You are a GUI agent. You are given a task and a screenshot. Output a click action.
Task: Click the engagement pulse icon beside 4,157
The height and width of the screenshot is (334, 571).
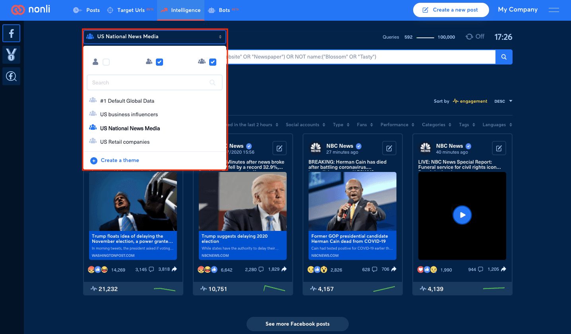[x=313, y=289]
